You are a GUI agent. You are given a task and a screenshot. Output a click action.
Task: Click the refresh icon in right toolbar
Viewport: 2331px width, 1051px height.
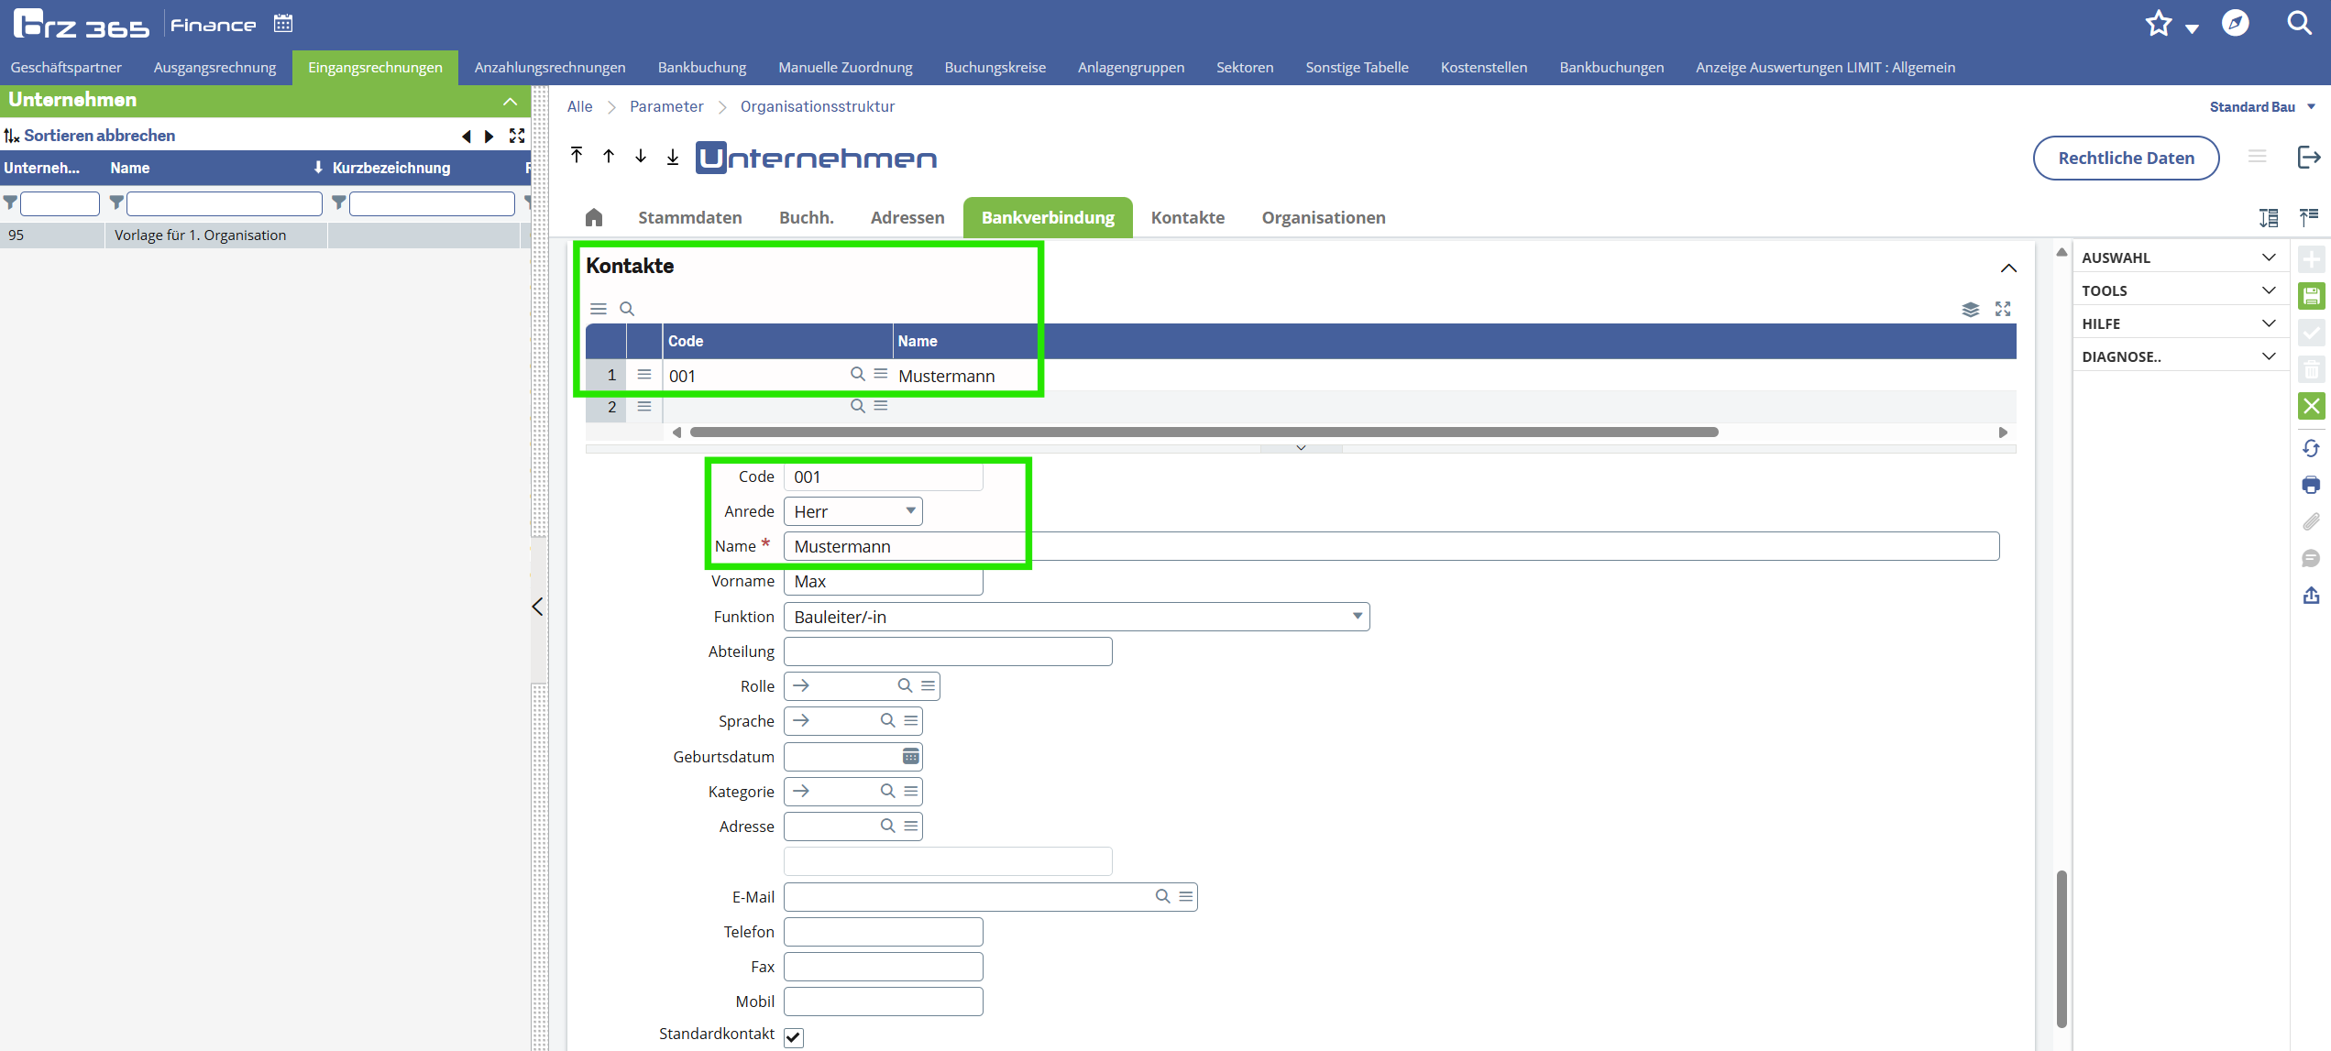point(2311,448)
